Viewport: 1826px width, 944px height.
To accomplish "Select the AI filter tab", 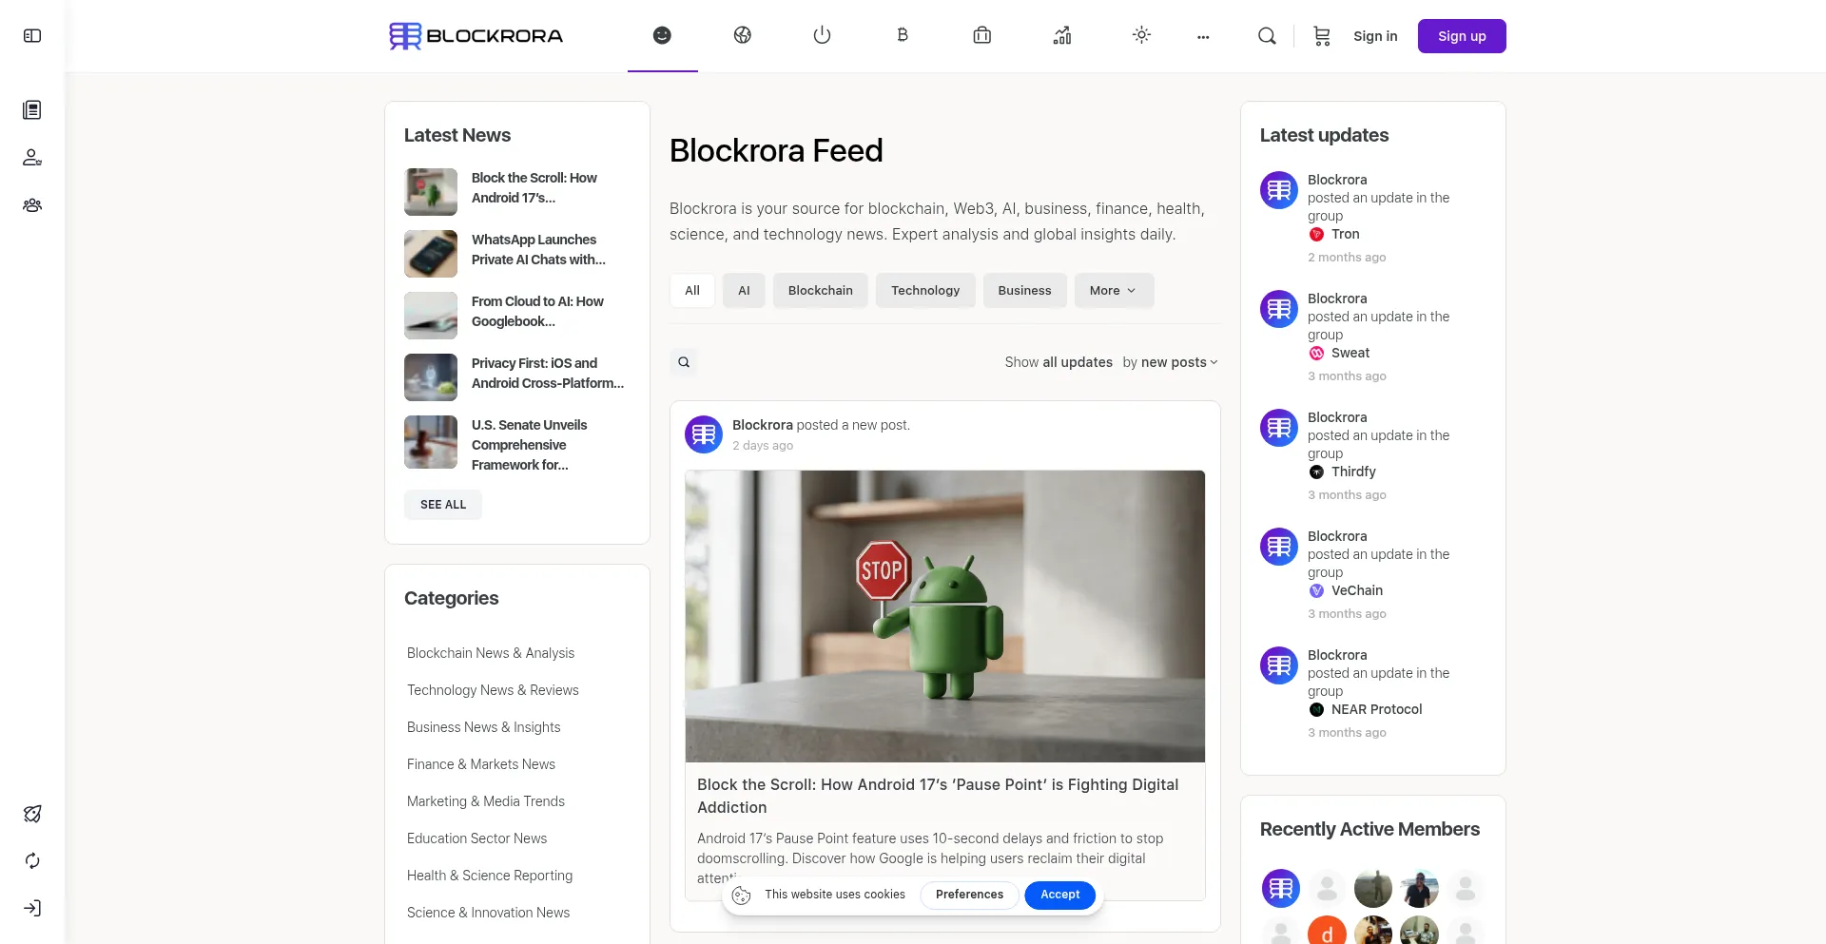I will click(x=744, y=291).
